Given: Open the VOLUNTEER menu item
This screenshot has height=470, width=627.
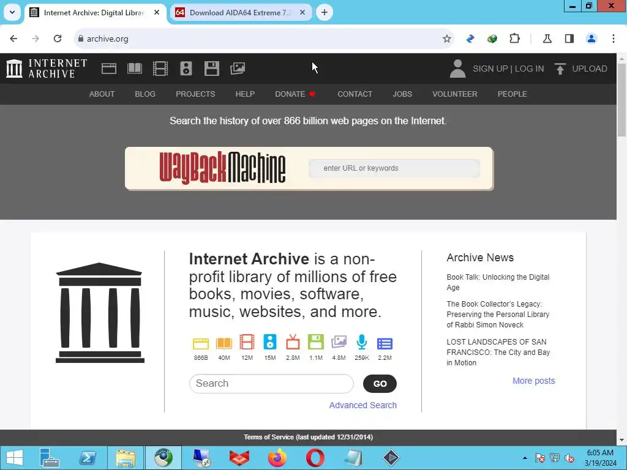Looking at the screenshot, I should 455,94.
